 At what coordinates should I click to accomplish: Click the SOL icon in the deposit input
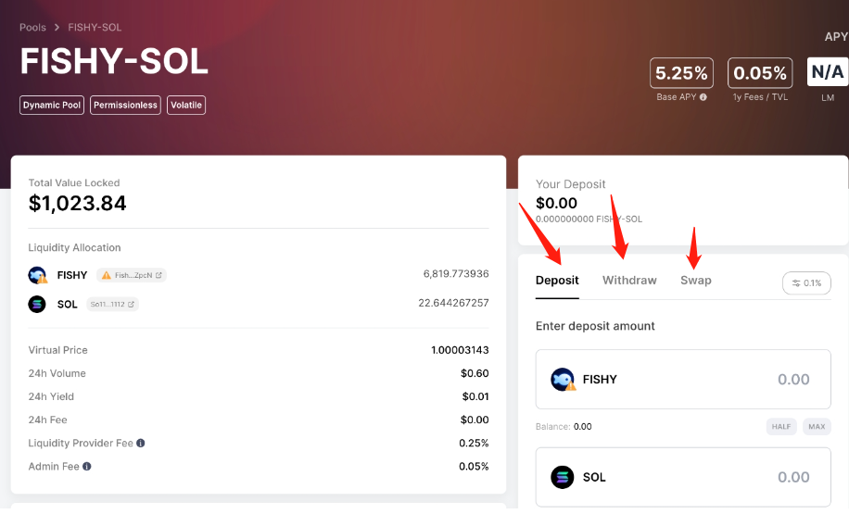563,477
